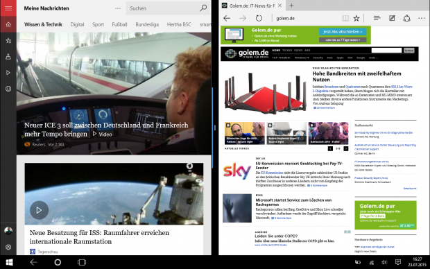Click the golem.de logo
430x269 pixels.
247,53
